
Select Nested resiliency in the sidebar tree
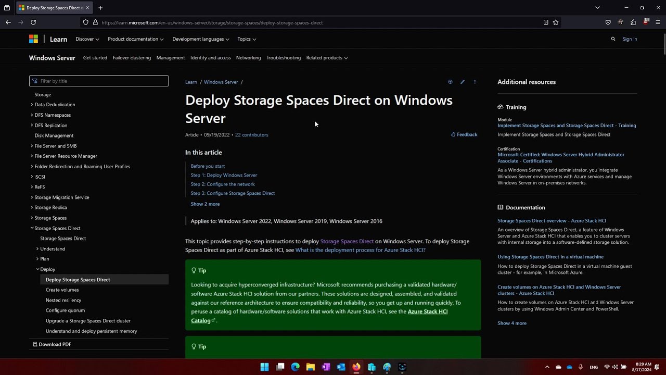63,301
